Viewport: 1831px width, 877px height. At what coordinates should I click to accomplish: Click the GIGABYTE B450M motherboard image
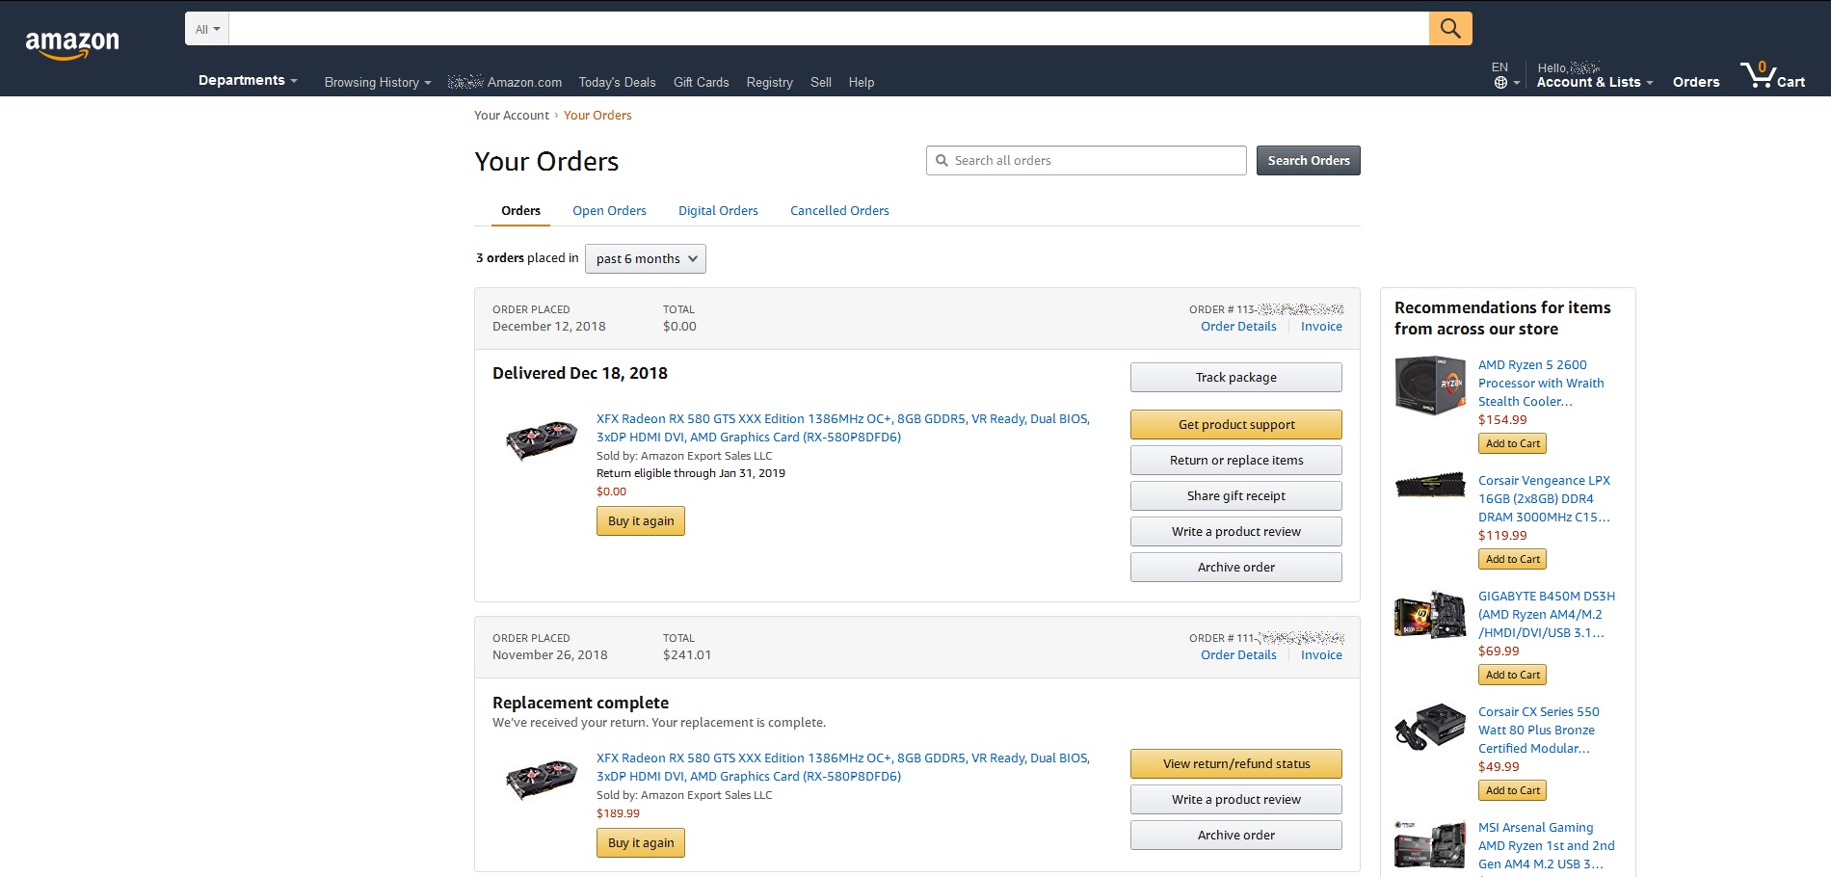point(1430,615)
